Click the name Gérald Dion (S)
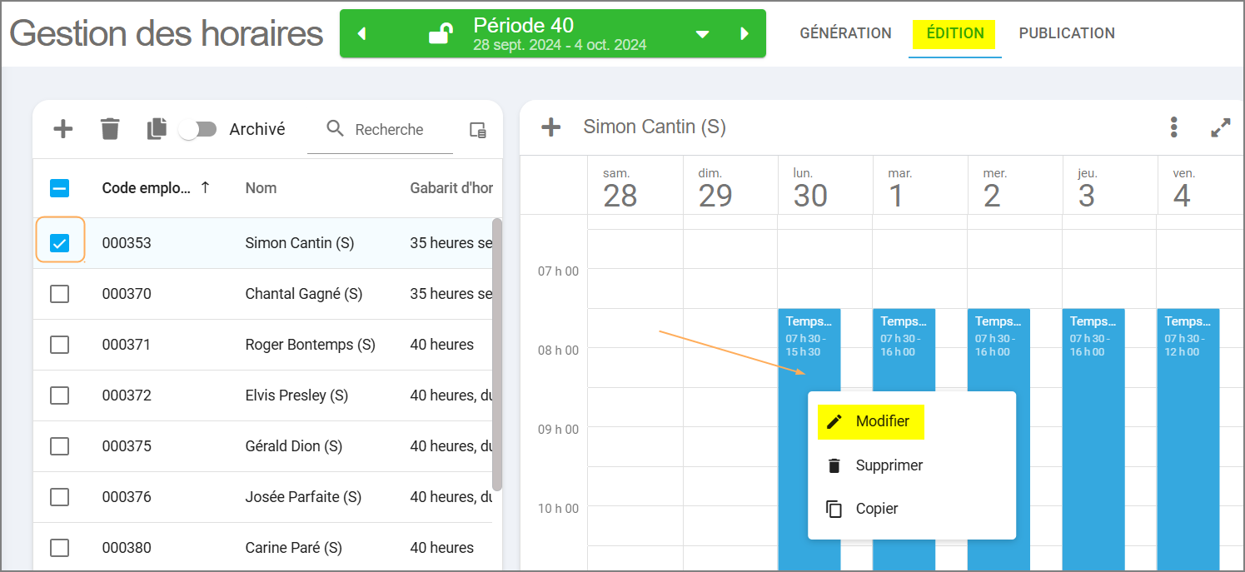 pyautogui.click(x=294, y=446)
